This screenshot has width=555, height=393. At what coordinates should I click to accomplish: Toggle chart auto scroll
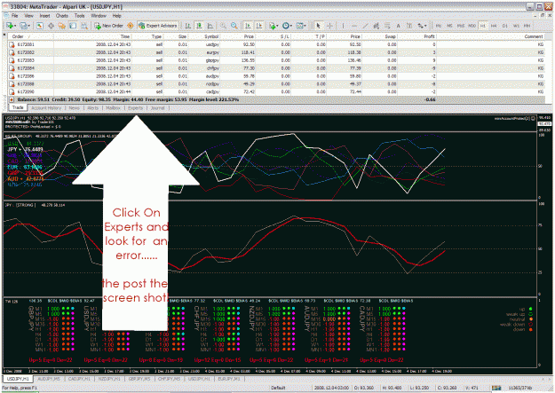[x=248, y=26]
